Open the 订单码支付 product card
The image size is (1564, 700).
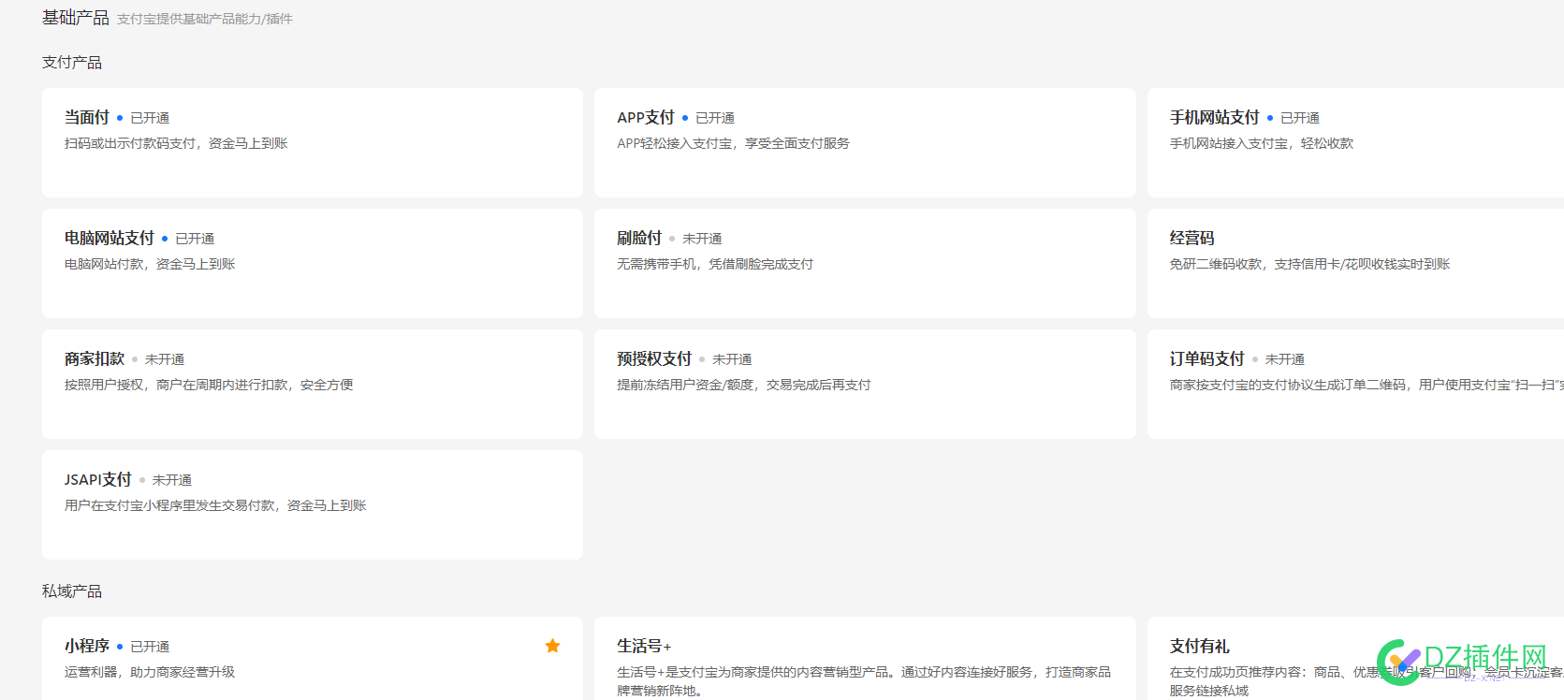1355,384
